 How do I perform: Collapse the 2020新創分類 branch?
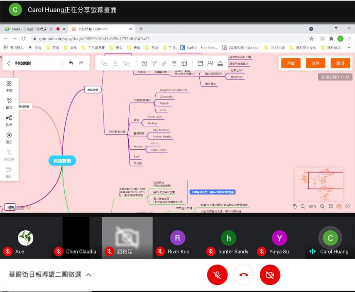(x=128, y=132)
